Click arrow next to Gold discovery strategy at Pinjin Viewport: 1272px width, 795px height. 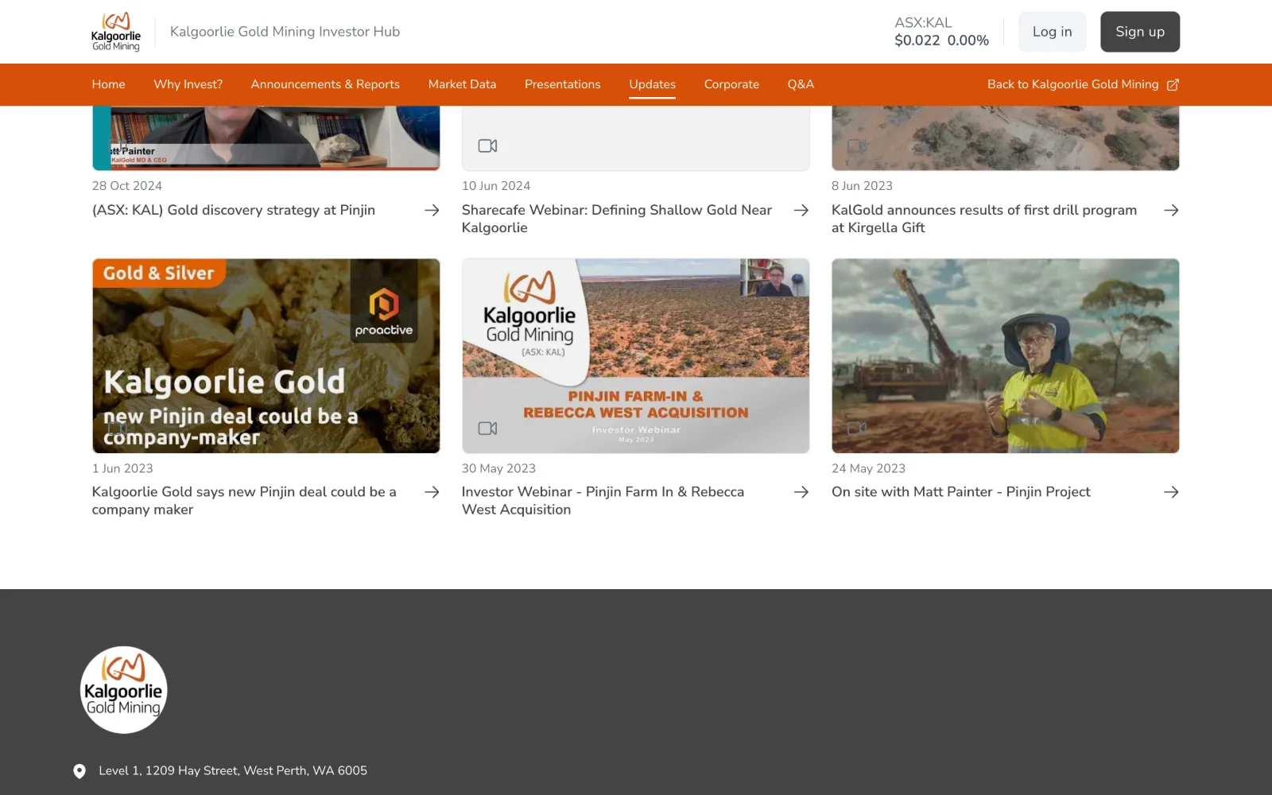coord(432,211)
